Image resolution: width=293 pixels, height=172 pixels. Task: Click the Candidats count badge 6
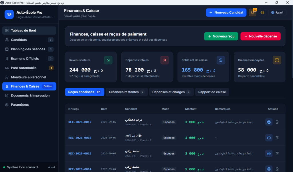tap(50, 40)
